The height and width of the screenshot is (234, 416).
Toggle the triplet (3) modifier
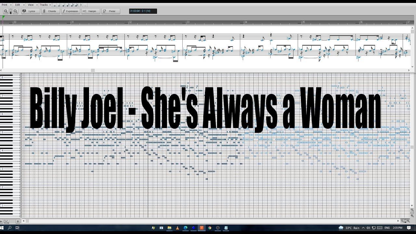click(81, 5)
